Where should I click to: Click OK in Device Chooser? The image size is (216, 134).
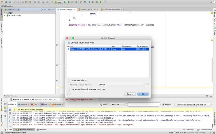pyautogui.click(x=143, y=94)
